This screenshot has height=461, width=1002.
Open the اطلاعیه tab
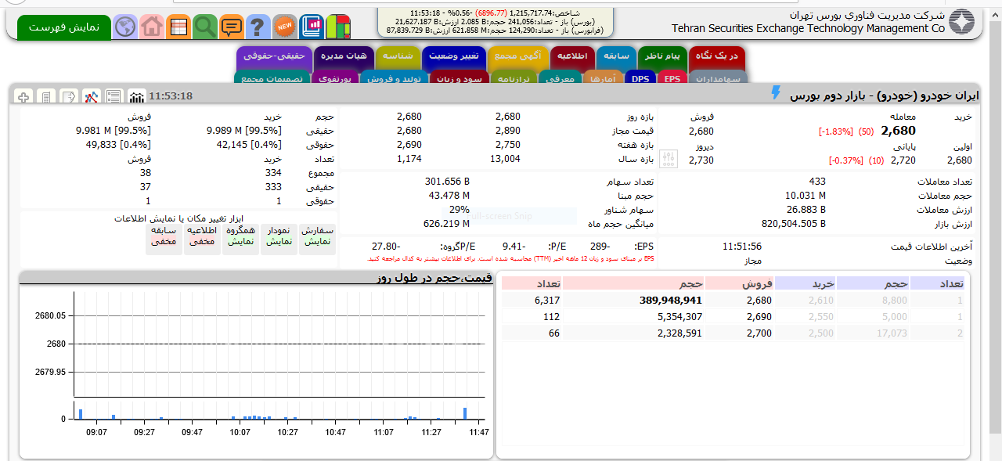pyautogui.click(x=573, y=57)
